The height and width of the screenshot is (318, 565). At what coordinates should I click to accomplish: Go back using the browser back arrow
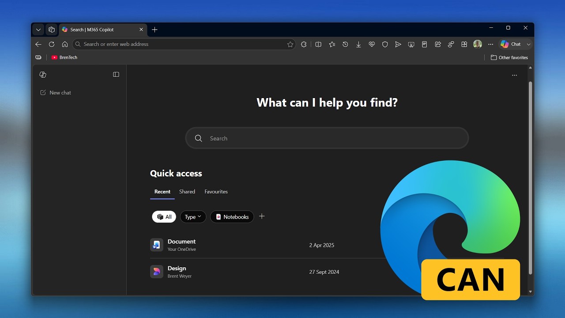[38, 44]
